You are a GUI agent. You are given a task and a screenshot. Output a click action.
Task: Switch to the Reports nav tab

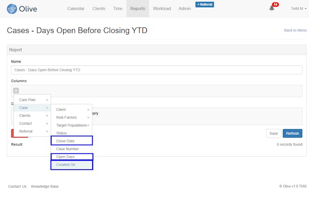click(138, 9)
